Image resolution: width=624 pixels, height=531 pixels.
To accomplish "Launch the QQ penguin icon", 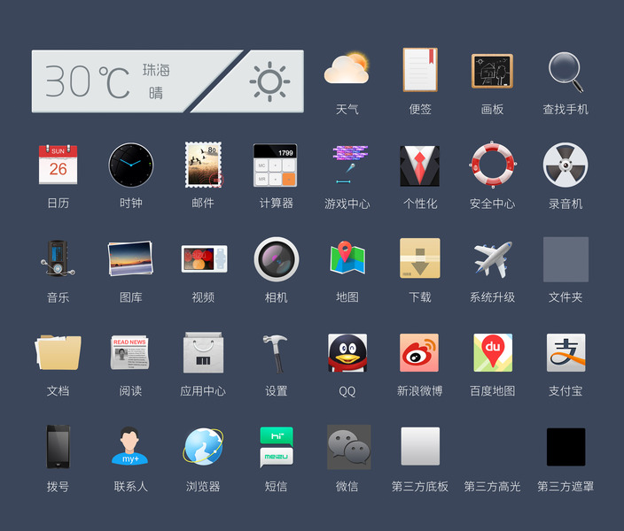I will [x=347, y=353].
